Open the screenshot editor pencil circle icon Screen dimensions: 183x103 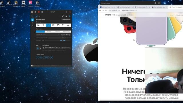point(51,58)
